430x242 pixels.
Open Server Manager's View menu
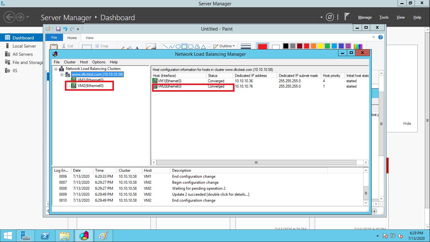[x=401, y=17]
